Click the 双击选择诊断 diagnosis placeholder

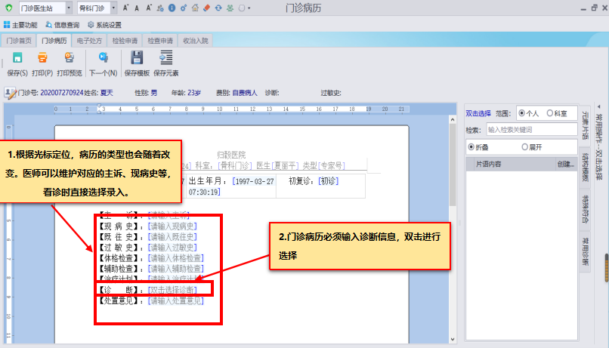click(173, 290)
